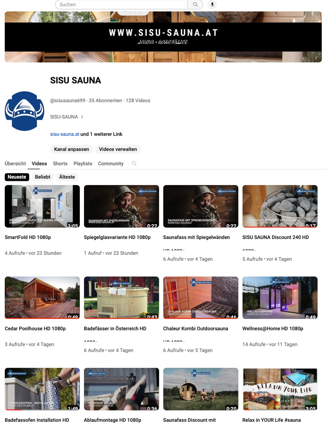Click title 'Badefässer in Österreich HD'
Image resolution: width=327 pixels, height=428 pixels.
click(x=115, y=329)
